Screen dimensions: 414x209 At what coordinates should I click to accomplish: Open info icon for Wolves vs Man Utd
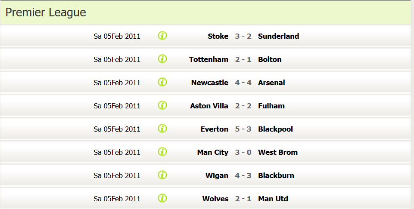162,198
